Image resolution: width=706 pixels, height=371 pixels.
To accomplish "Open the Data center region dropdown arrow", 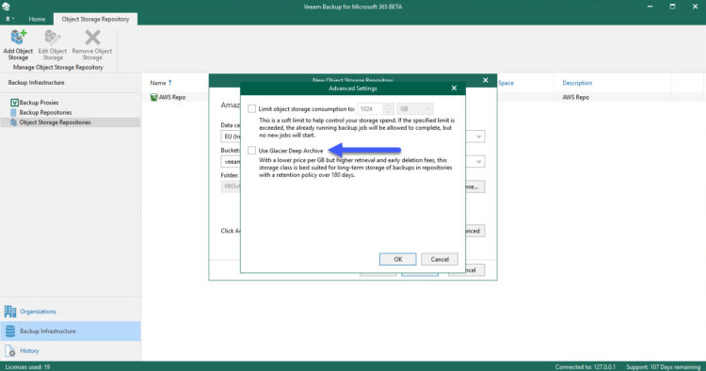I will [x=478, y=137].
